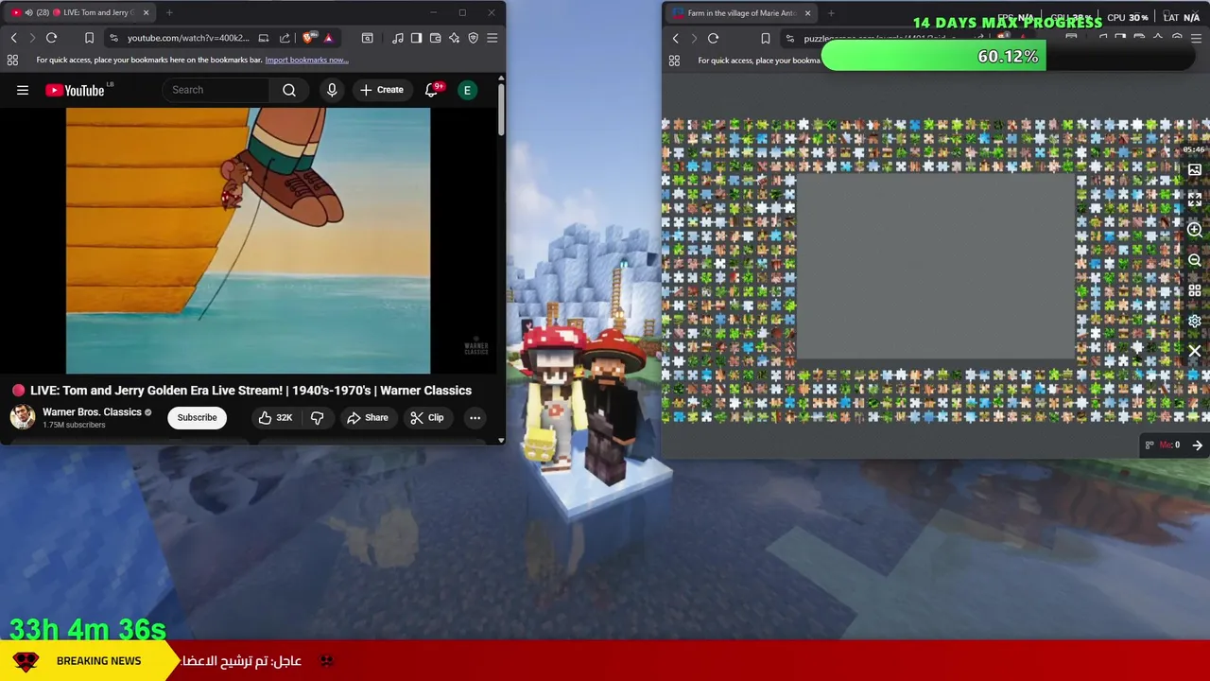Open the Brave Wallet icon
This screenshot has width=1210, height=681.
(435, 38)
